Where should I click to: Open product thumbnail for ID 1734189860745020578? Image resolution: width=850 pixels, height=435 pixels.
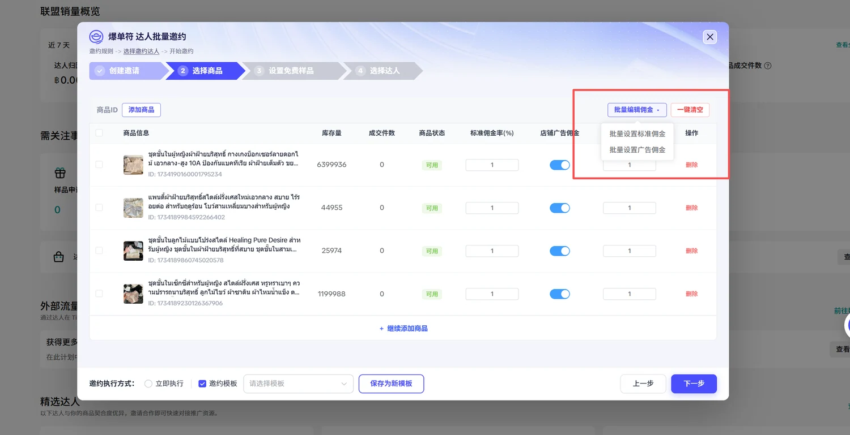click(133, 251)
